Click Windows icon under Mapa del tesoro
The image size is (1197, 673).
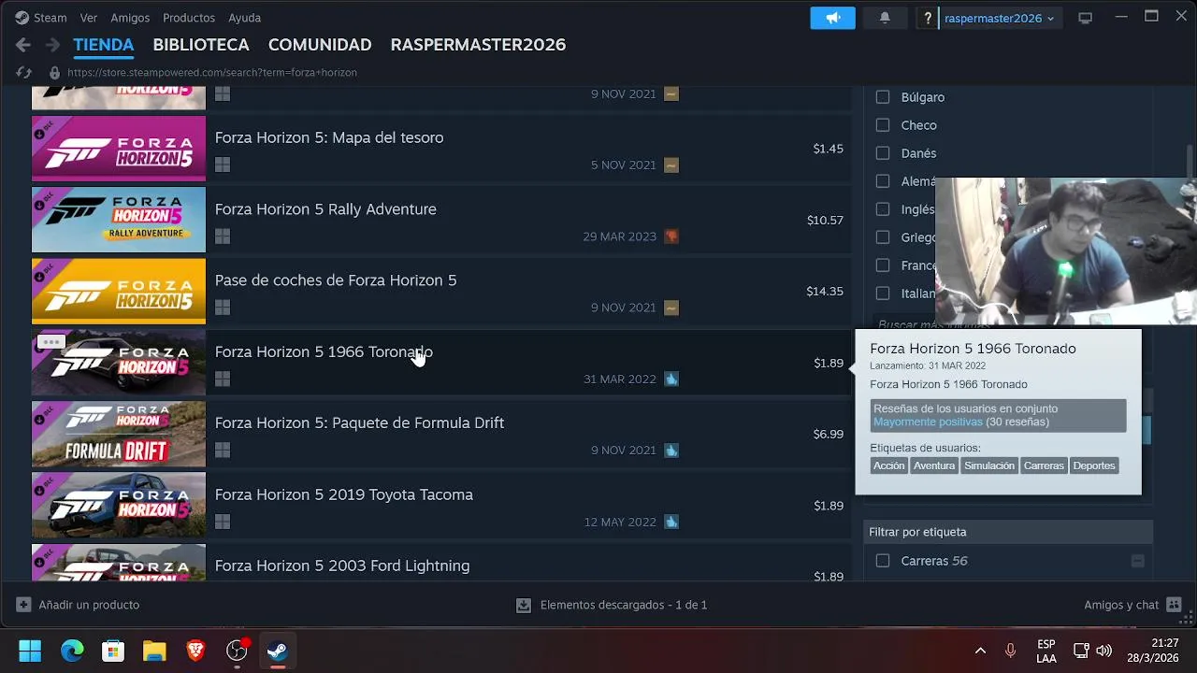223,165
